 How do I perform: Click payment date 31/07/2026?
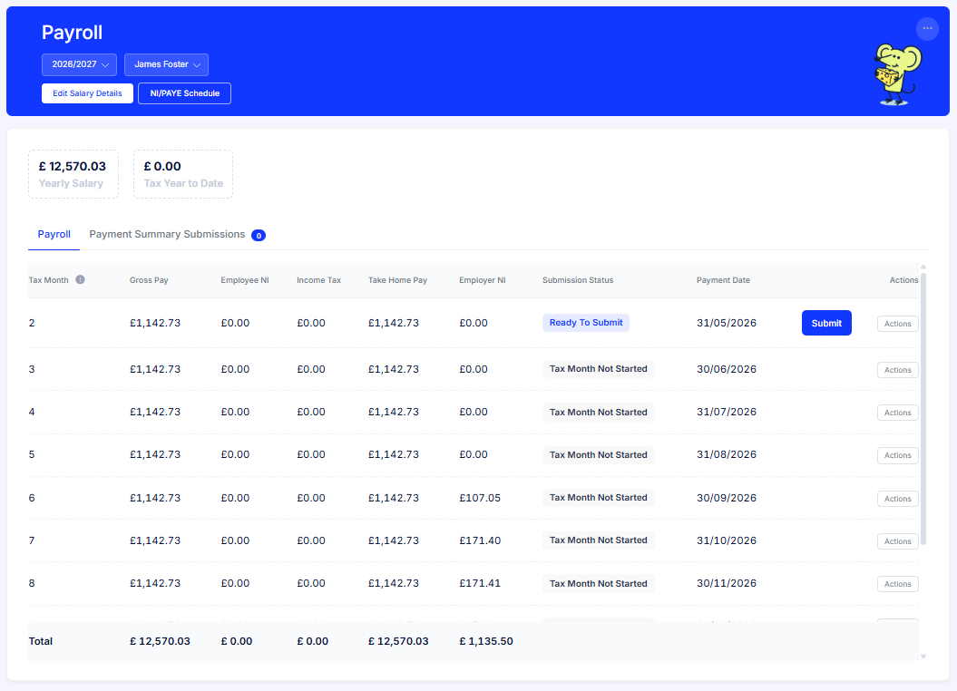click(727, 413)
